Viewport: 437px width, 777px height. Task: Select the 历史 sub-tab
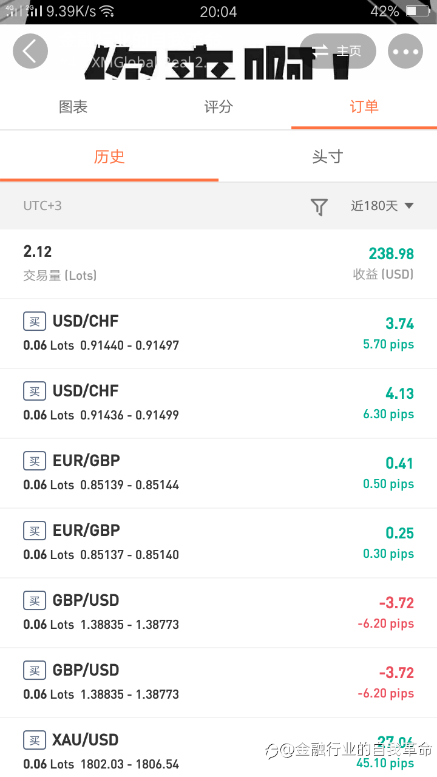click(x=109, y=157)
